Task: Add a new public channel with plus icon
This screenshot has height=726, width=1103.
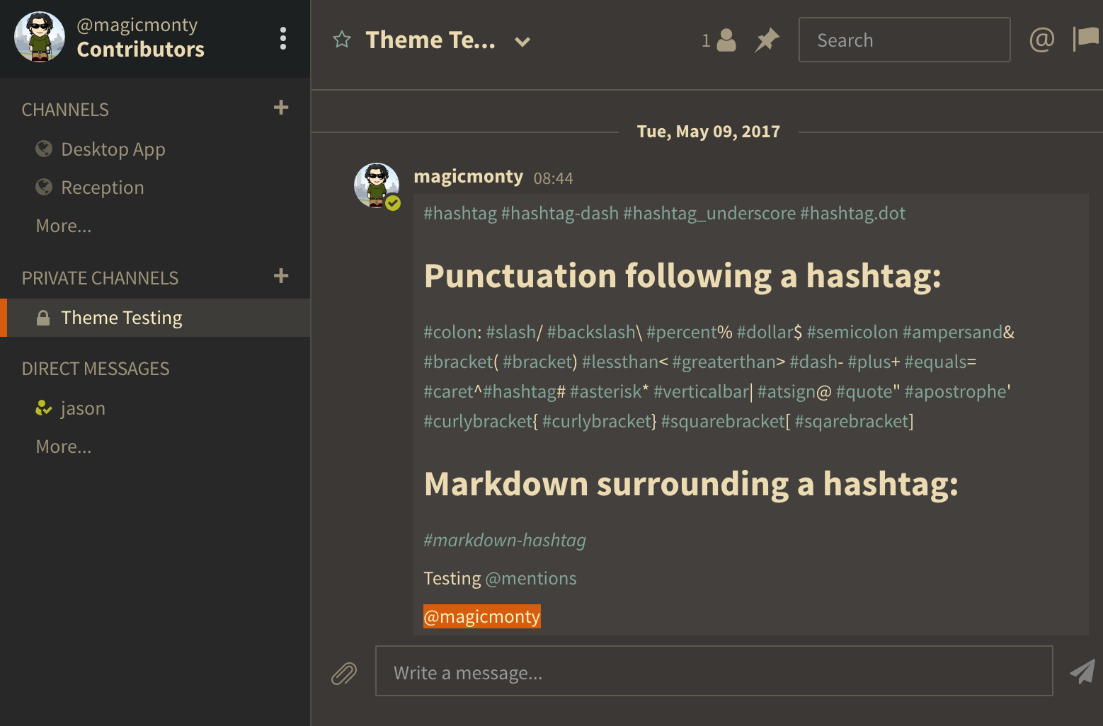Action: [281, 108]
